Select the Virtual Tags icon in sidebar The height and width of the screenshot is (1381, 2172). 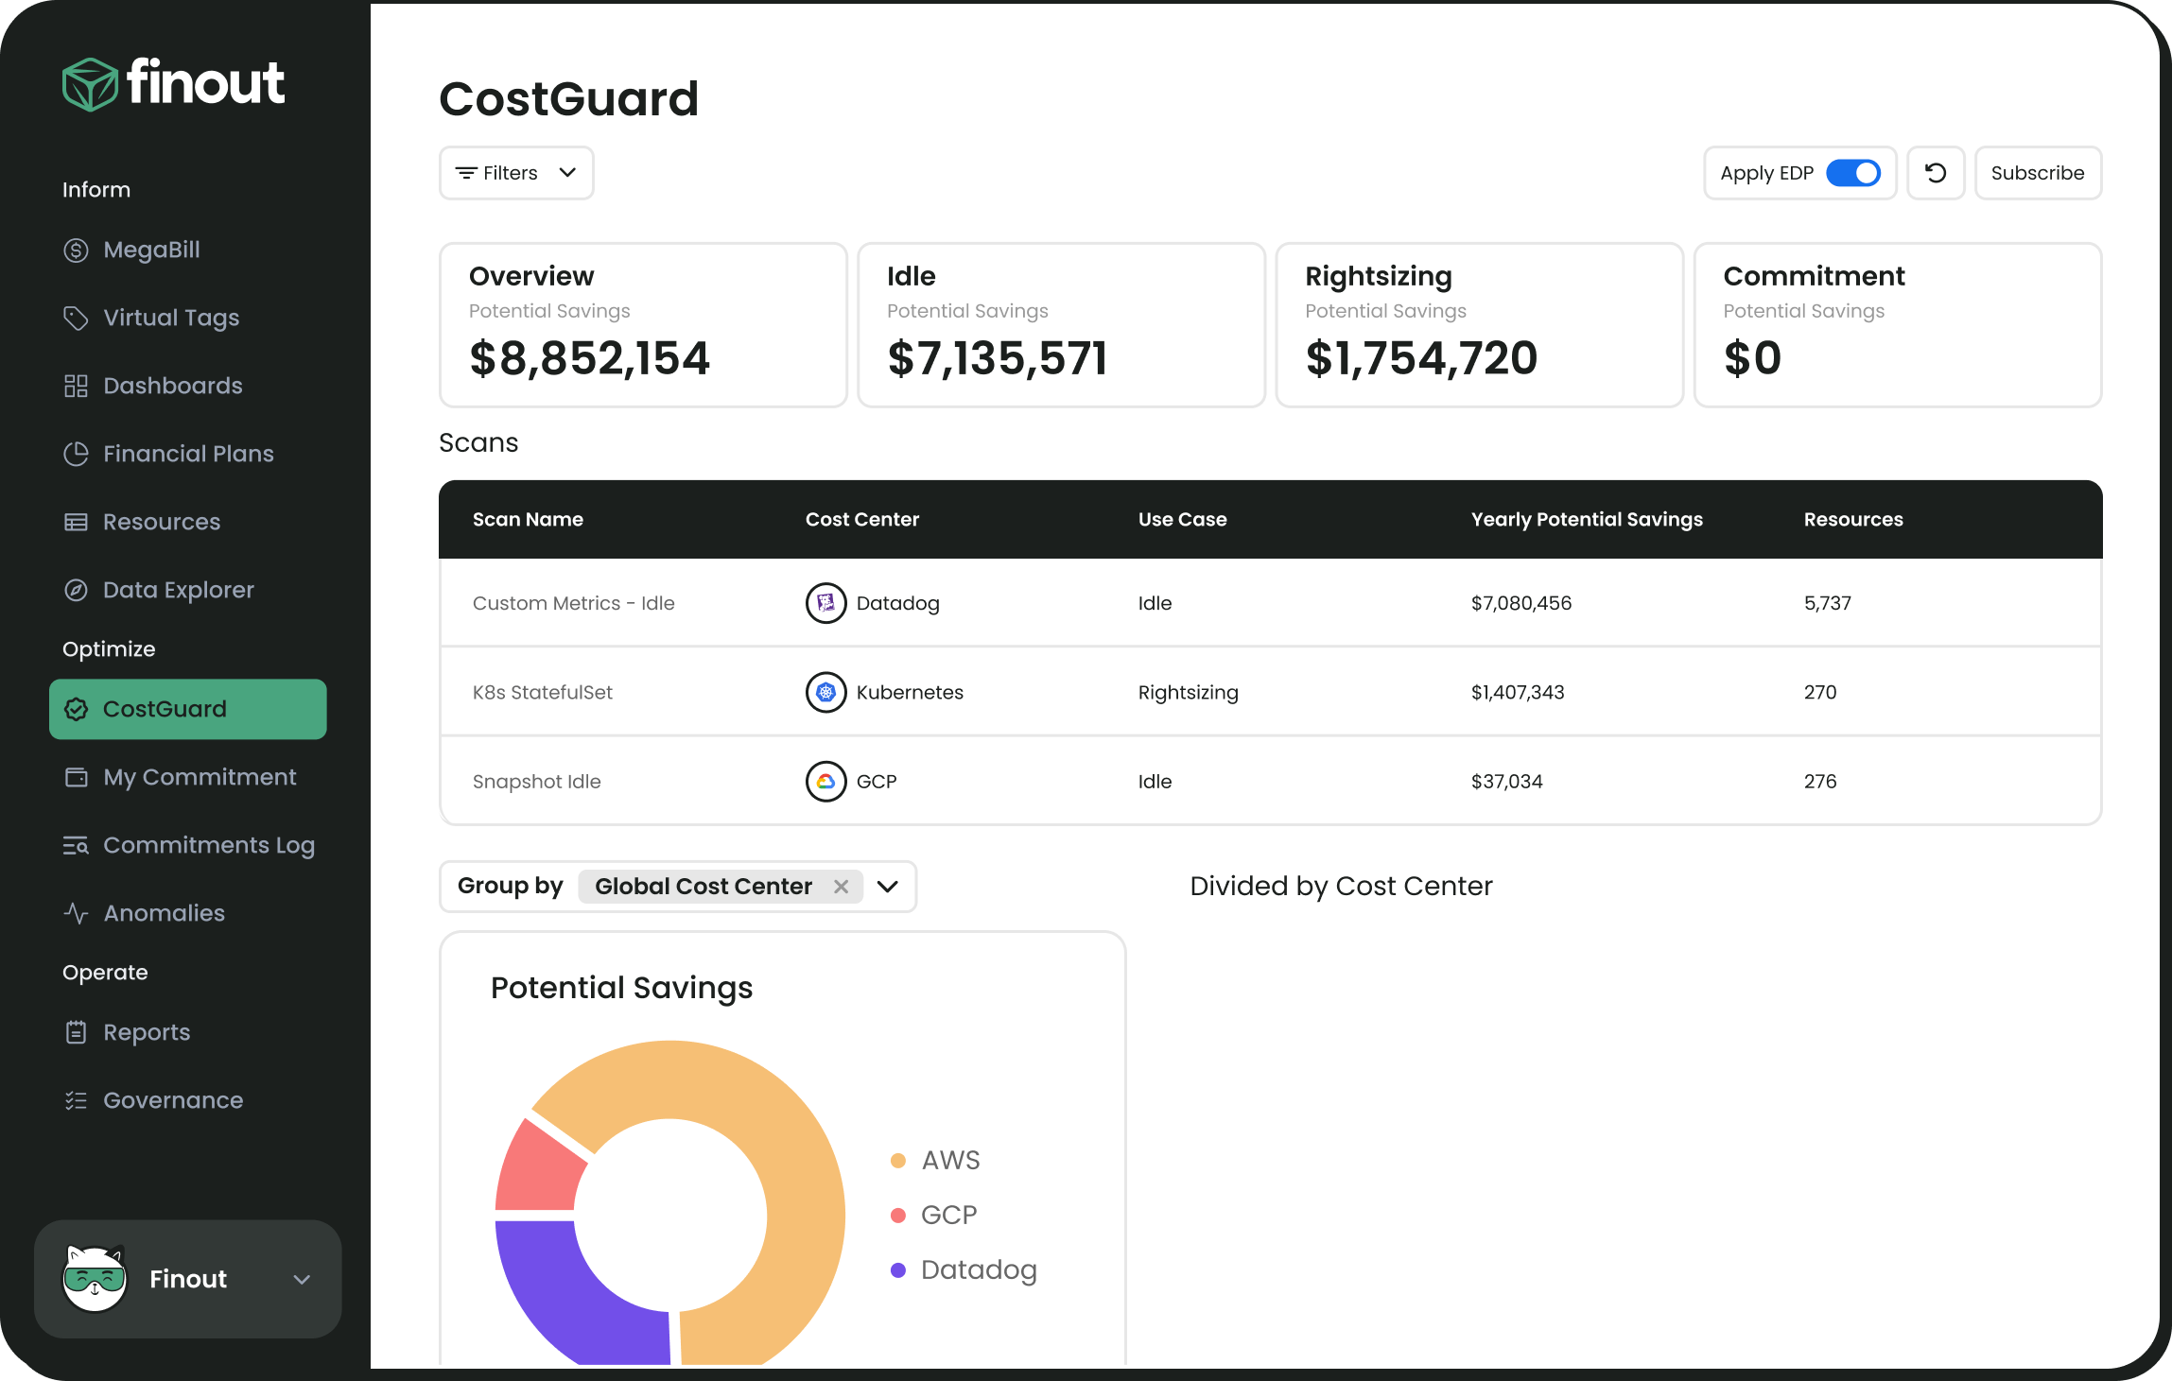77,318
